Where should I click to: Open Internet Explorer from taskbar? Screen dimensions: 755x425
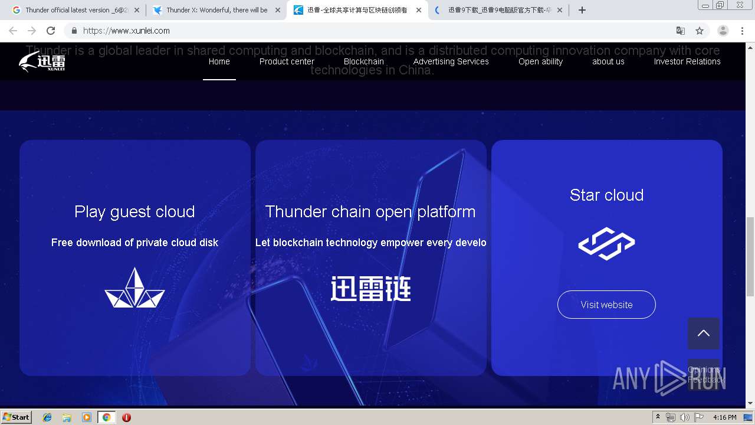click(x=47, y=417)
